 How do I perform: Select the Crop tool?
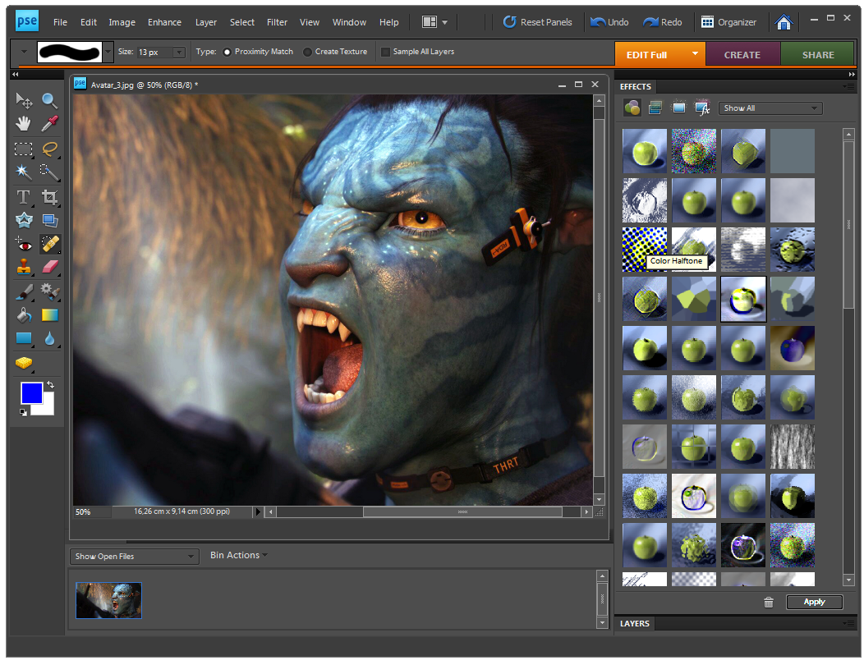pos(49,197)
